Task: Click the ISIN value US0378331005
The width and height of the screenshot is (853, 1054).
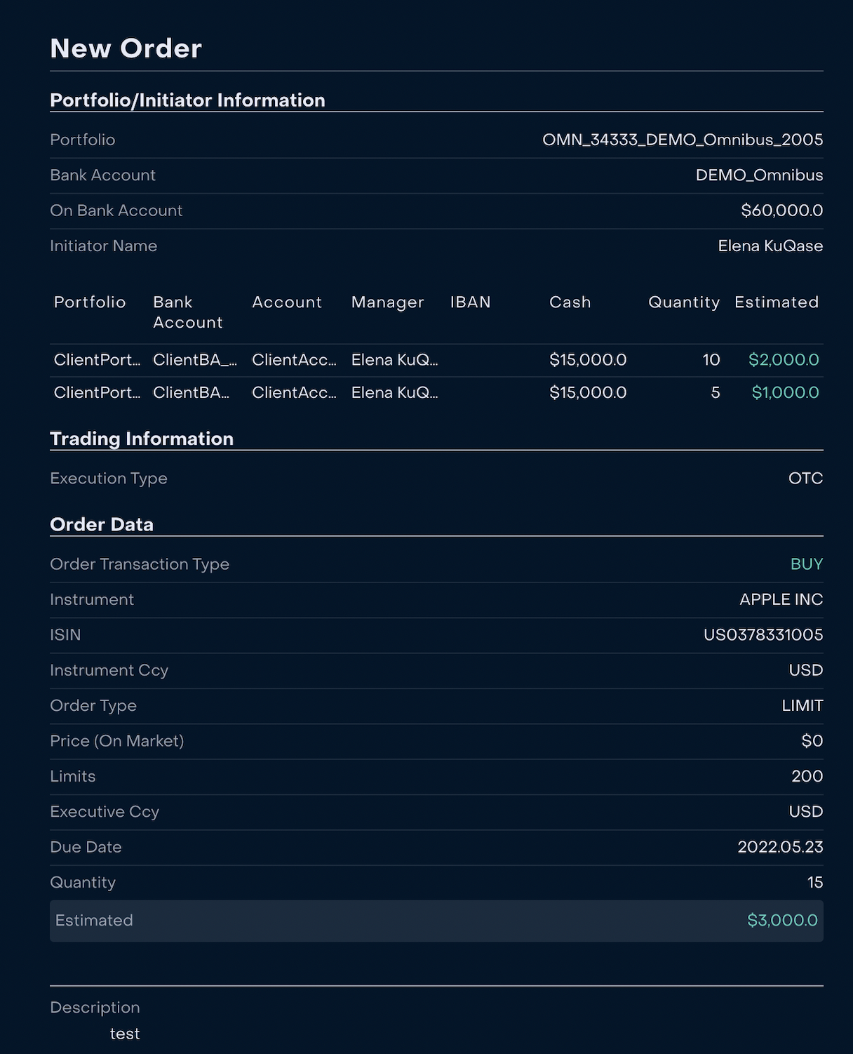Action: click(763, 635)
